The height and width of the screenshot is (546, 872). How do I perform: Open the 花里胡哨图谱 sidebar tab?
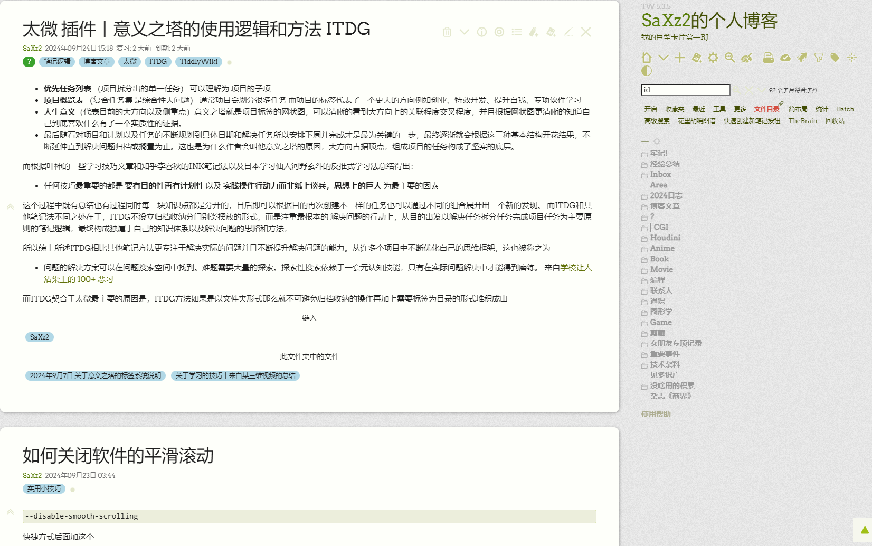point(697,121)
